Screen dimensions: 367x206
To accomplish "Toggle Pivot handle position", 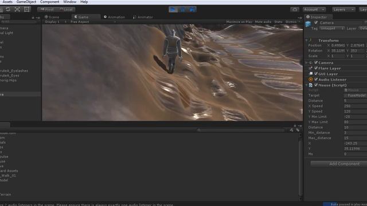I will (47, 10).
